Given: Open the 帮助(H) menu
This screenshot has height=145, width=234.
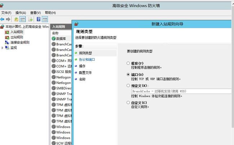Looking at the screenshot, I should 50,13.
